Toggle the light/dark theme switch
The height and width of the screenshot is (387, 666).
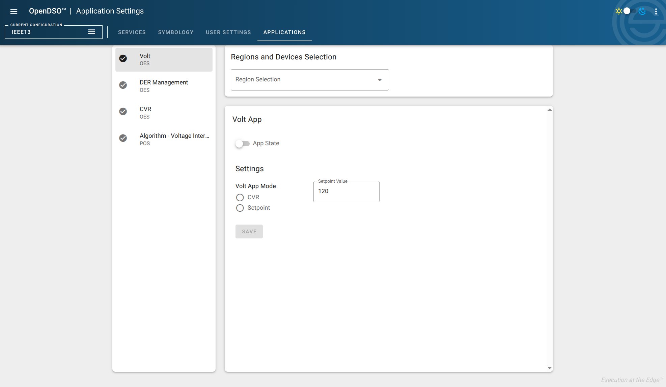(x=630, y=11)
